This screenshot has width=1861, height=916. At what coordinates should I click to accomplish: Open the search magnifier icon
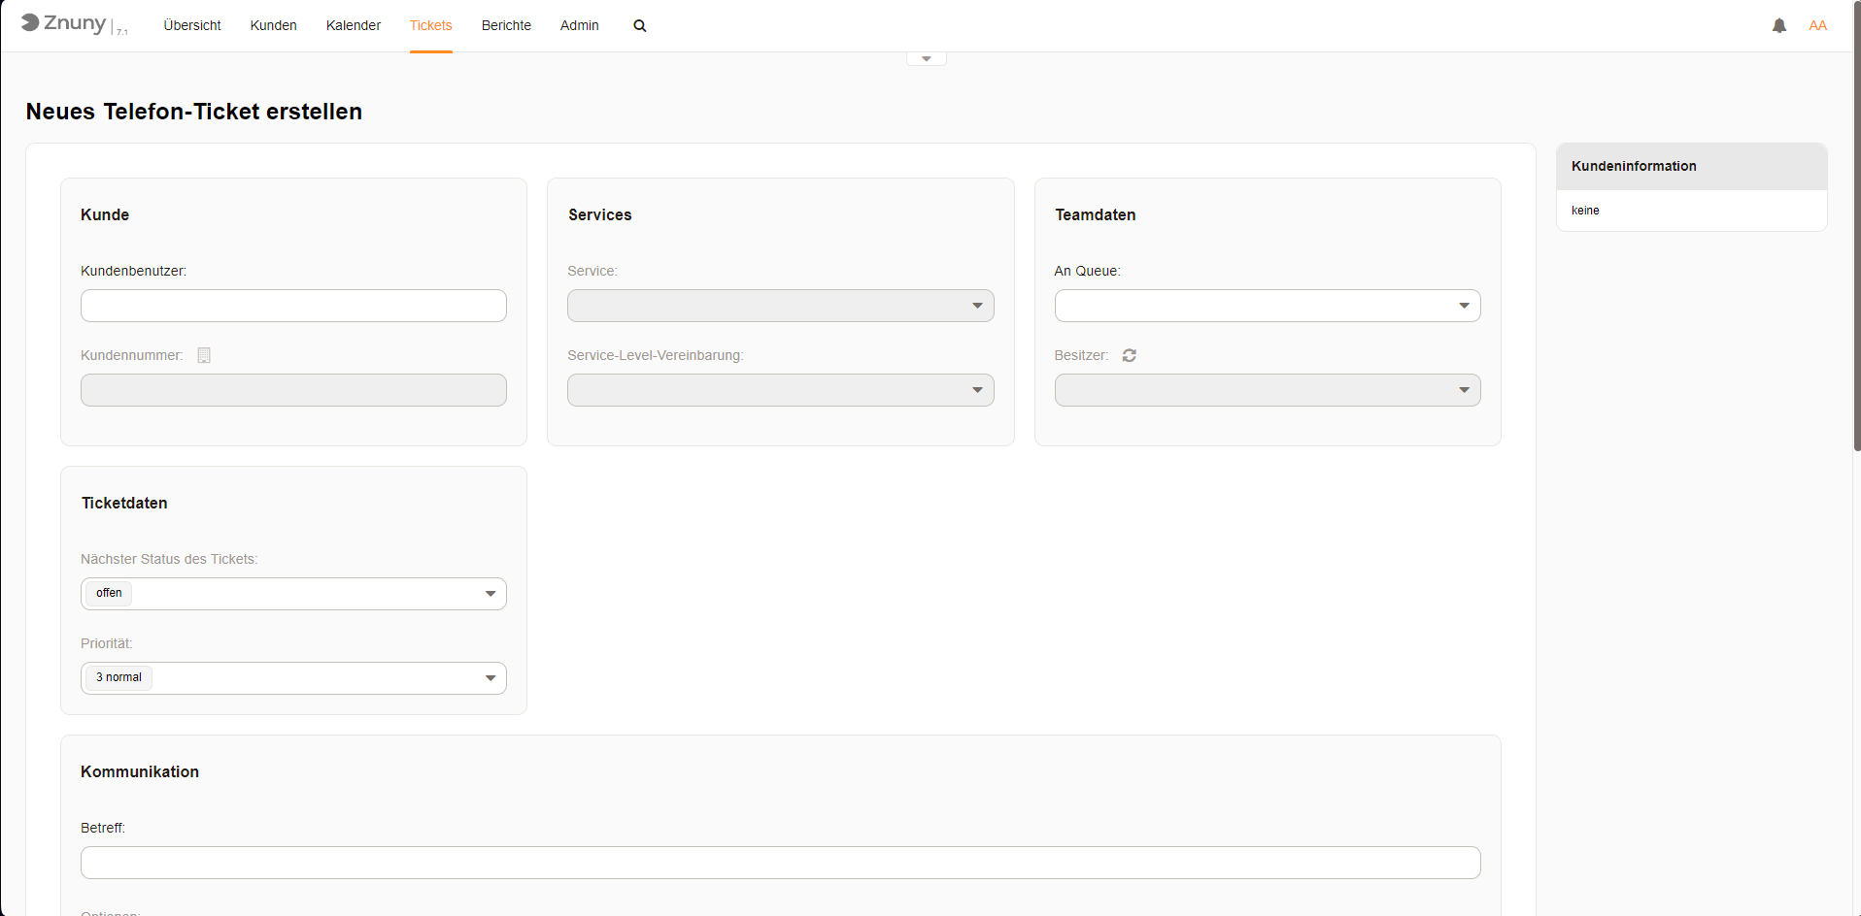click(x=640, y=26)
